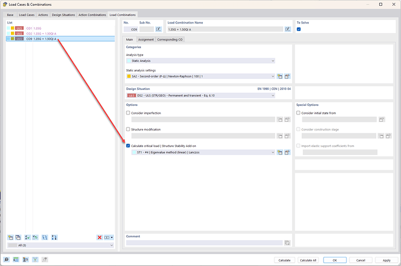
Task: Click the Calculate button
Action: coord(284,260)
